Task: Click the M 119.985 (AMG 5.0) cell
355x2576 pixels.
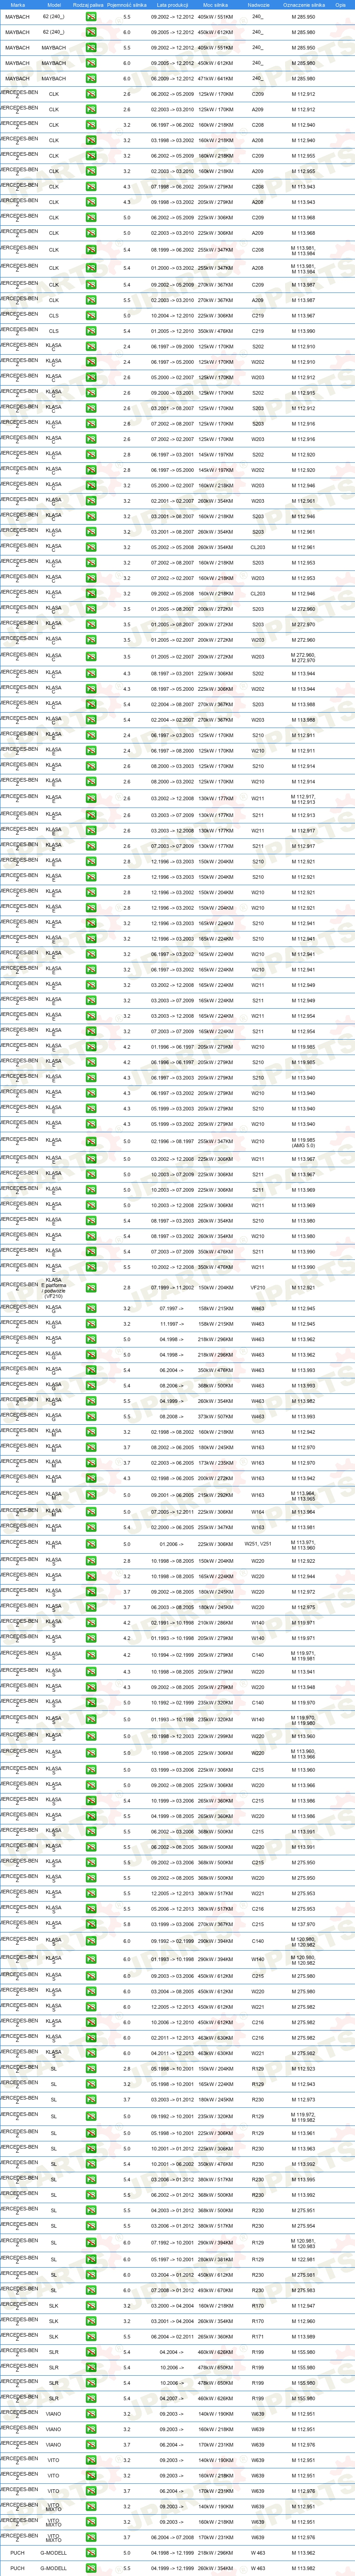Action: 303,1142
